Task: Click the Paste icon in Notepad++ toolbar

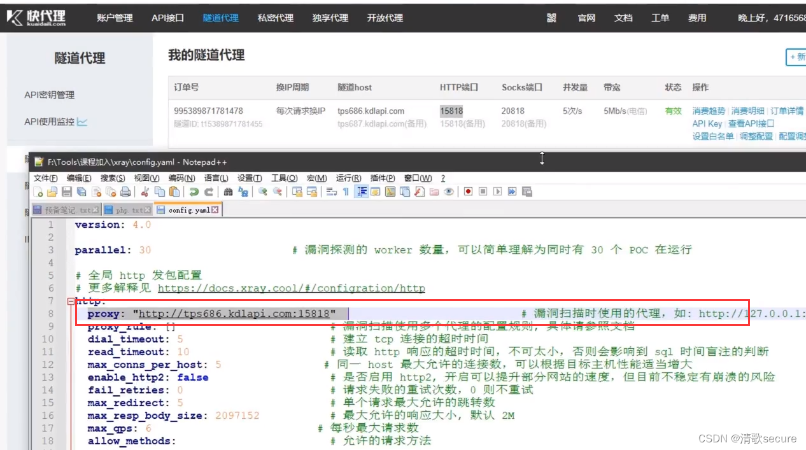Action: click(x=174, y=192)
